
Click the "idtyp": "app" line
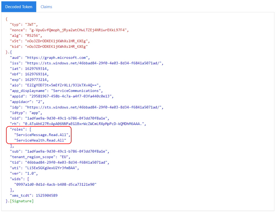26,113
